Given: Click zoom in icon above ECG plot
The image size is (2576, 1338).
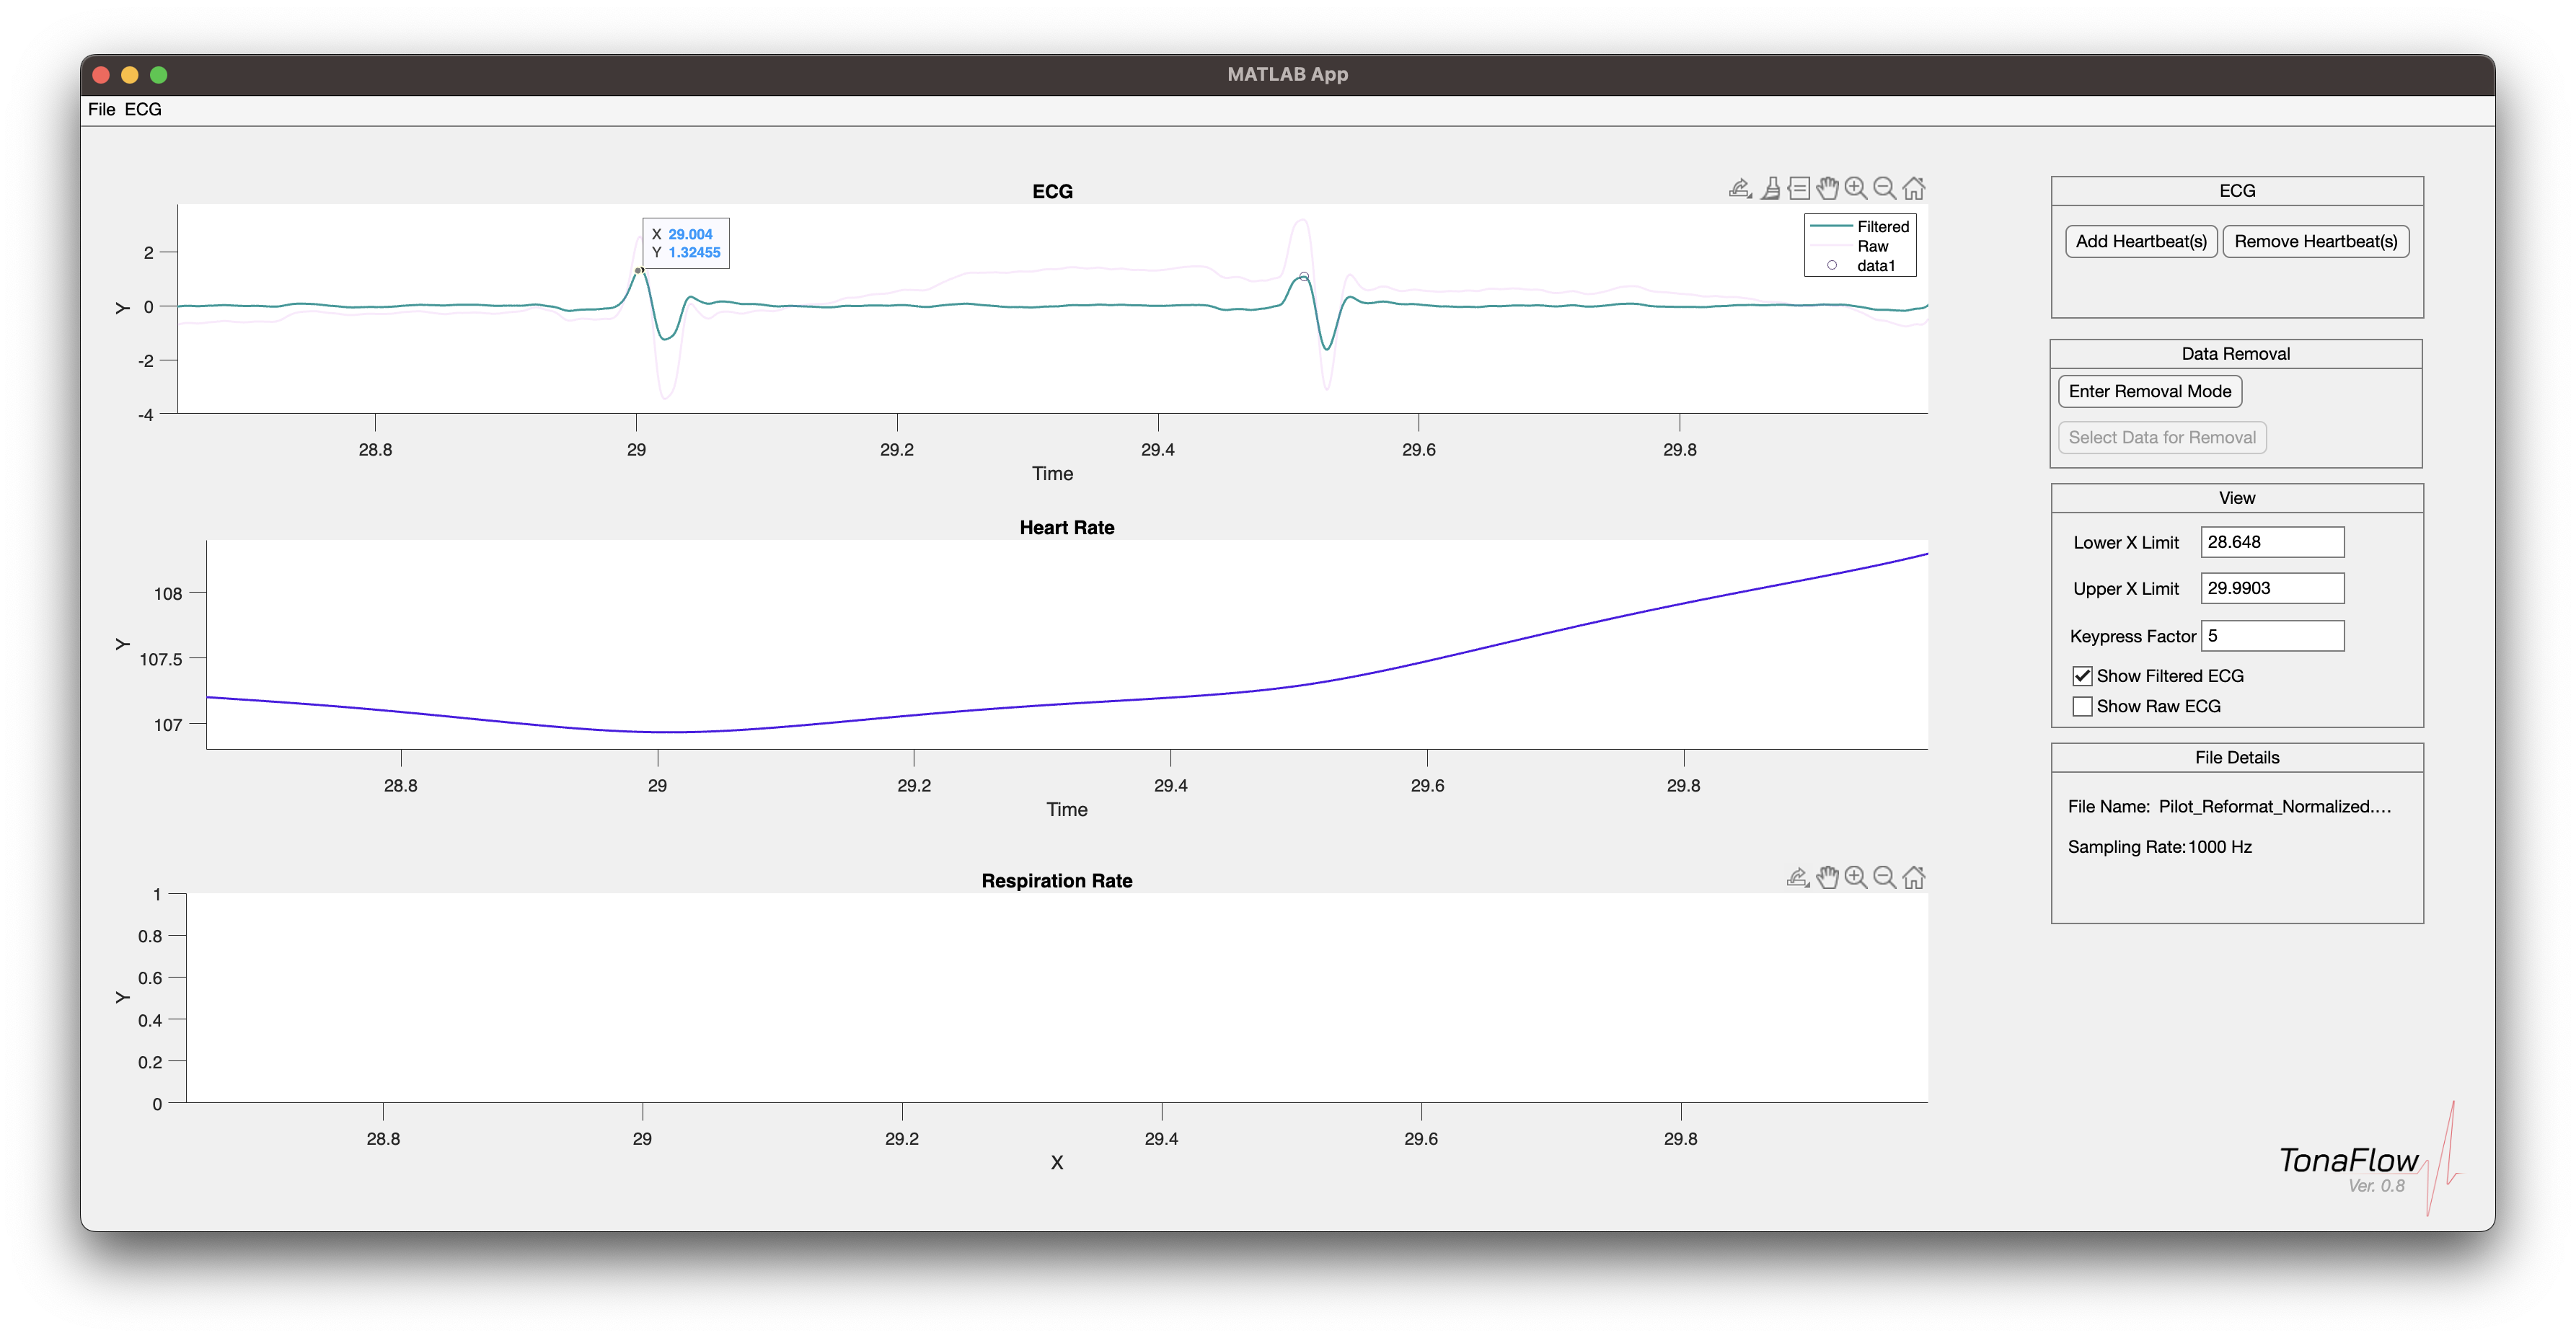Looking at the screenshot, I should pos(1856,188).
